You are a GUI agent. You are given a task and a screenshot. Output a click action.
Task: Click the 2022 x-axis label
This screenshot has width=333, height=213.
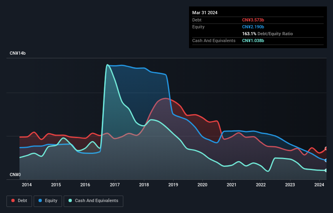(x=261, y=185)
